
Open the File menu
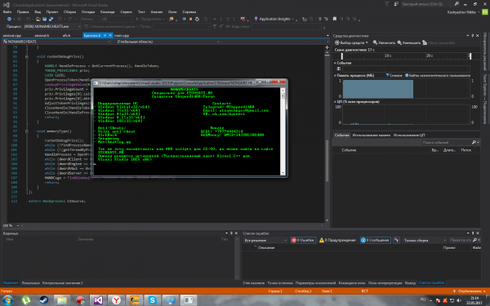(7, 12)
